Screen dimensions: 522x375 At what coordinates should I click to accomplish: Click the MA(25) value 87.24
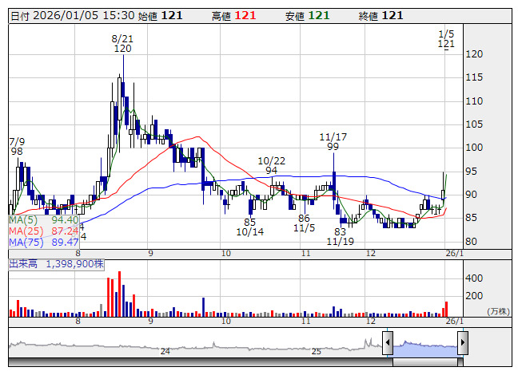point(65,231)
